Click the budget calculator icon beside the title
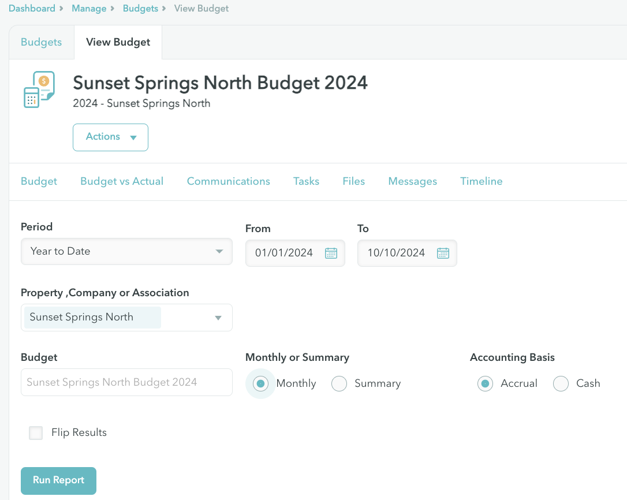The width and height of the screenshot is (627, 500). pyautogui.click(x=39, y=89)
